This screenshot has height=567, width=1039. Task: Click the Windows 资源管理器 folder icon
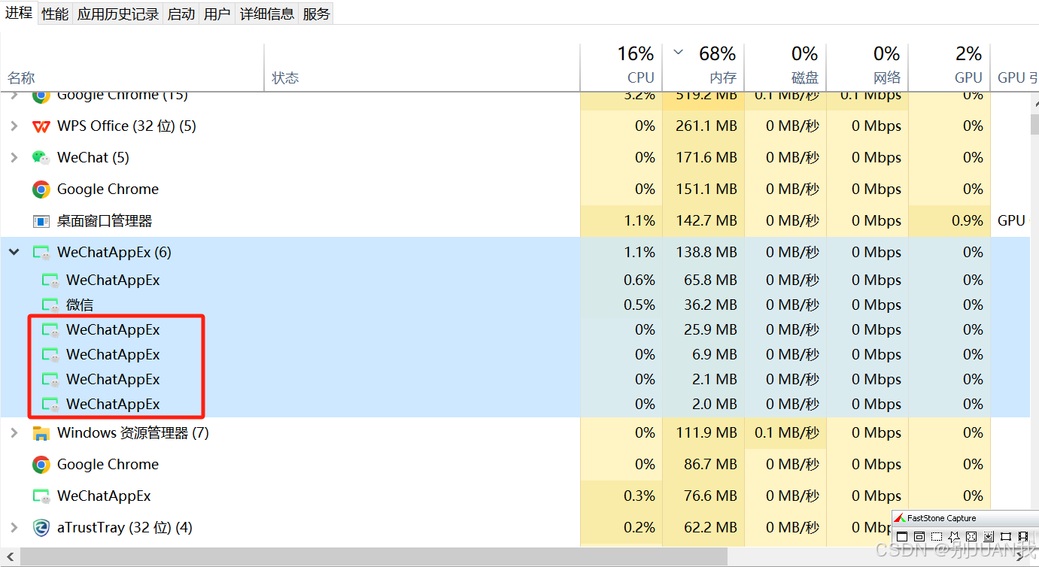[41, 433]
